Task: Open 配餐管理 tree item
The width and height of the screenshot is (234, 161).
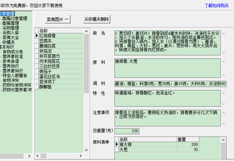Action: [11, 23]
